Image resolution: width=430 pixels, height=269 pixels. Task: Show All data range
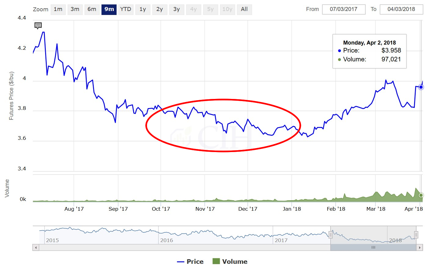coord(244,9)
